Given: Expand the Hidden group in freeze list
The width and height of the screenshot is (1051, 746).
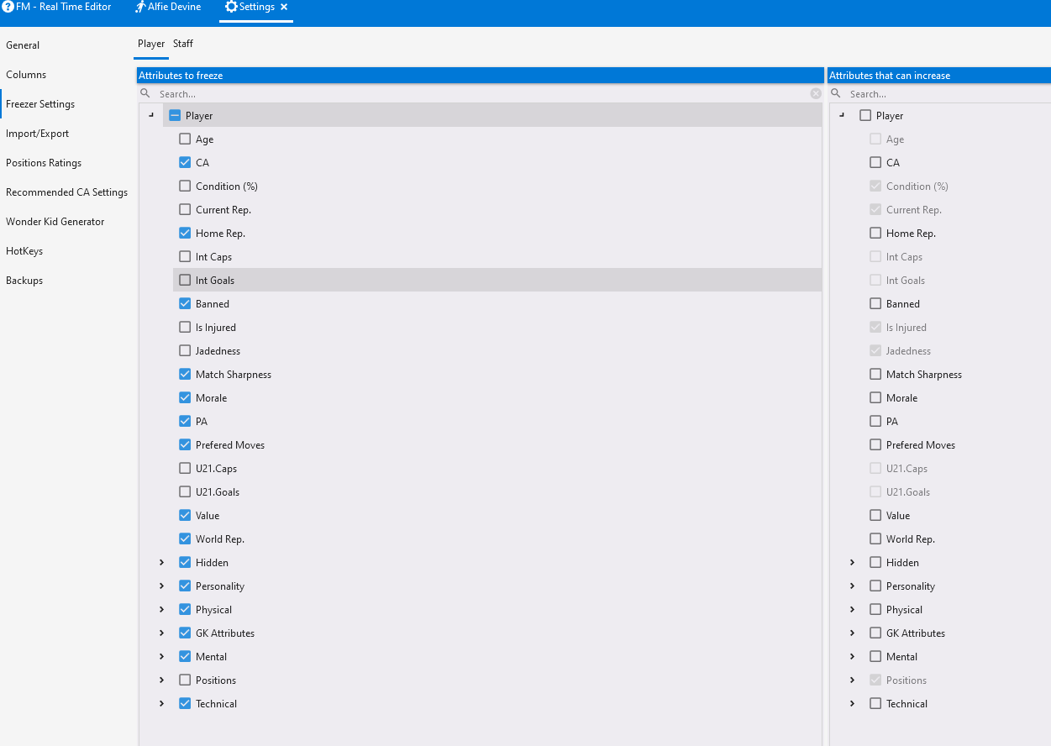Looking at the screenshot, I should (162, 563).
